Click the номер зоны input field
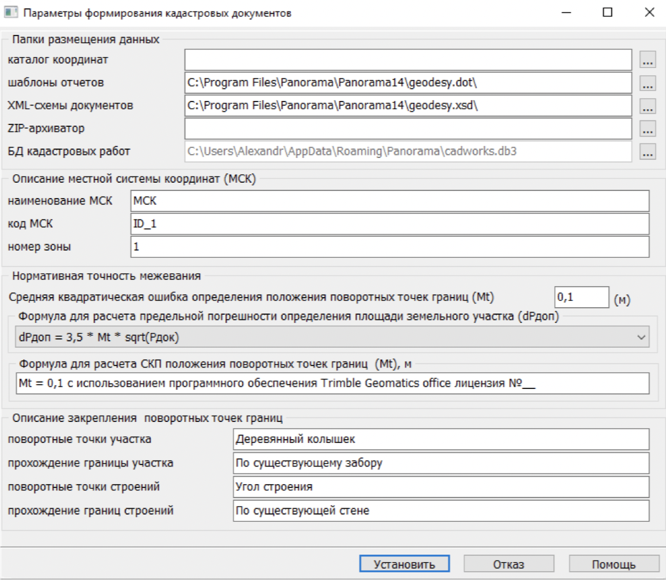Viewport: 666px width, 580px height. tap(389, 247)
